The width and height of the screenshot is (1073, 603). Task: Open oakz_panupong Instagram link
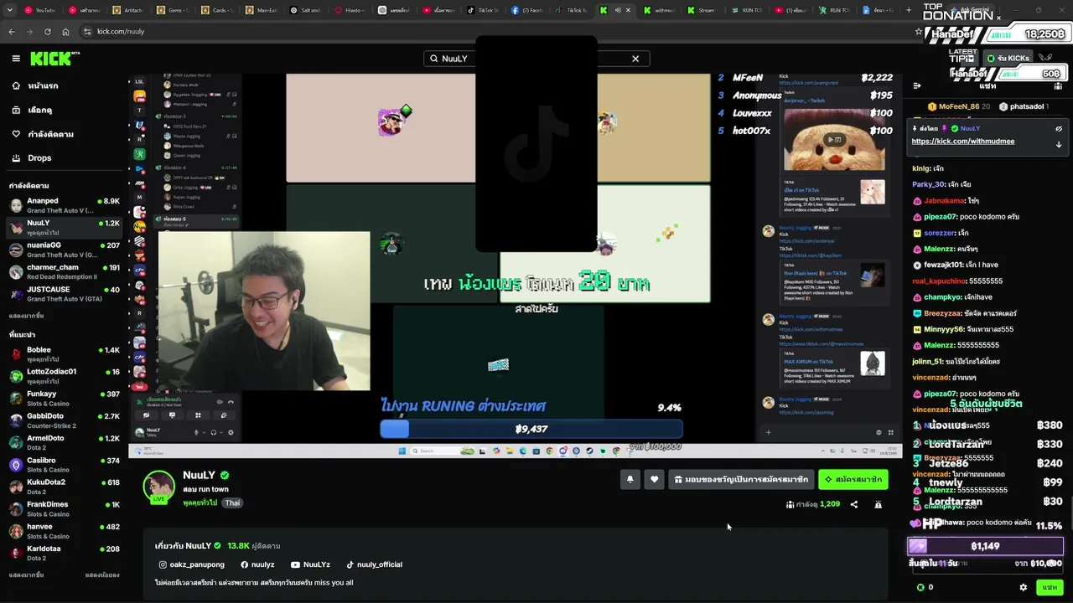click(191, 564)
